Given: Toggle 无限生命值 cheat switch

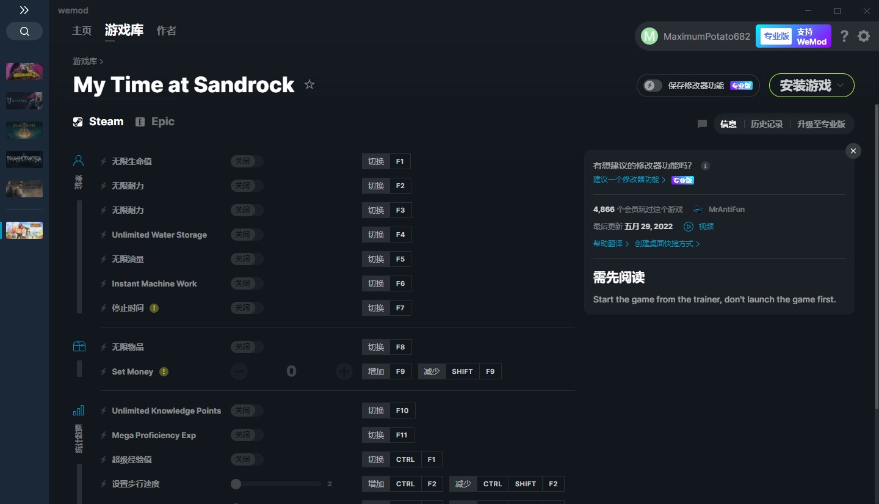Looking at the screenshot, I should point(247,161).
